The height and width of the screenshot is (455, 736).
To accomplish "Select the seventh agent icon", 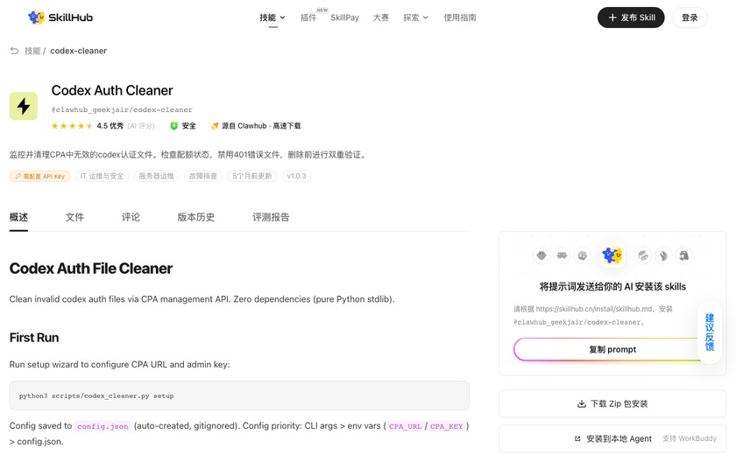I will 684,255.
